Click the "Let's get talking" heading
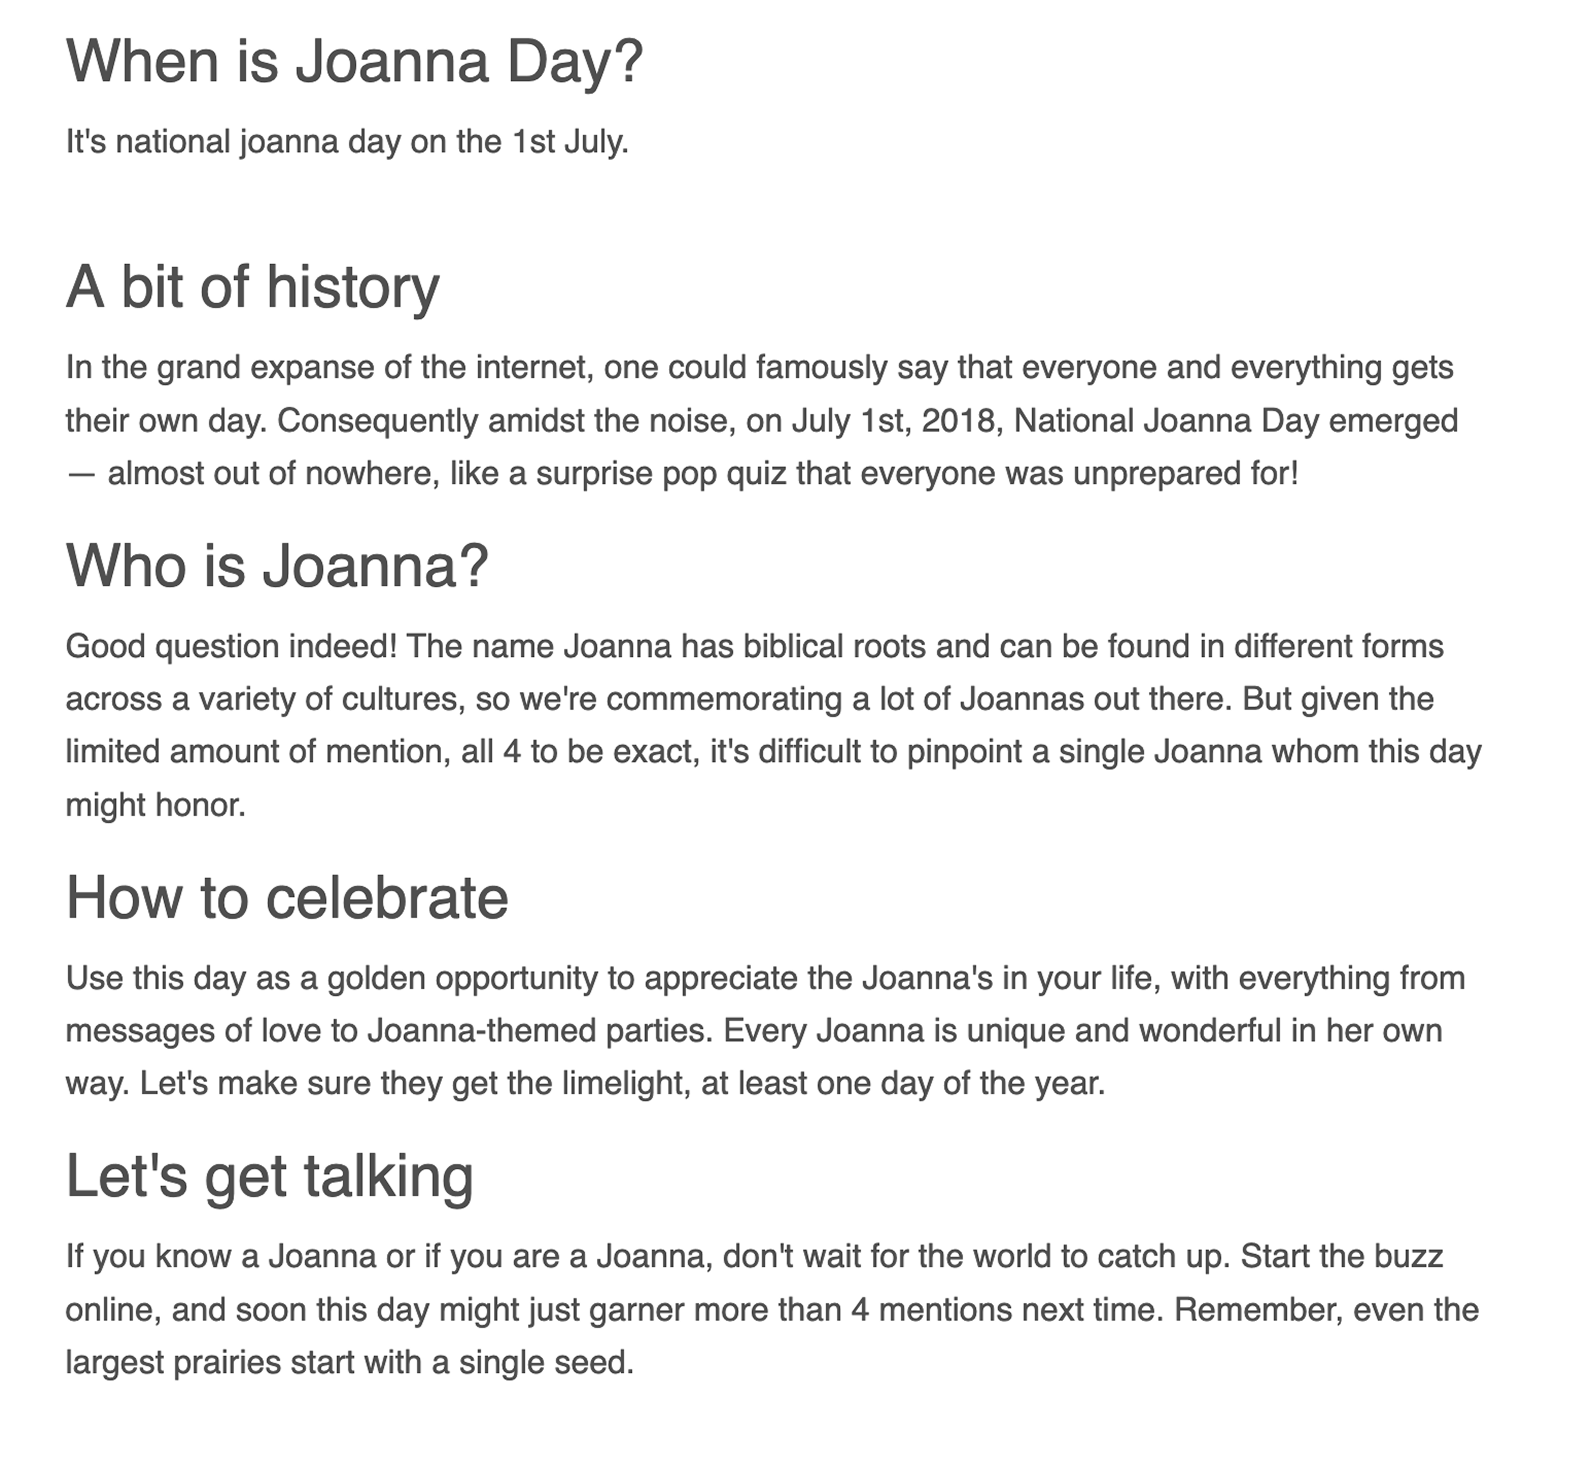This screenshot has width=1592, height=1467. point(269,1175)
